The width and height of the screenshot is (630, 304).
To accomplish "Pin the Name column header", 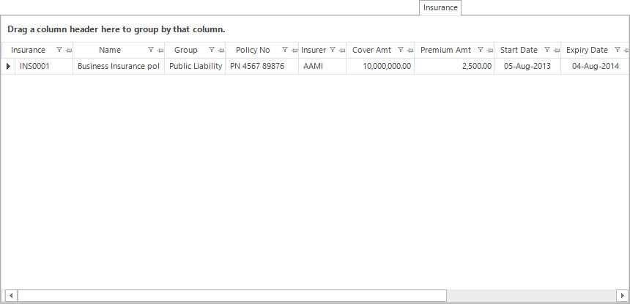I will coord(160,51).
